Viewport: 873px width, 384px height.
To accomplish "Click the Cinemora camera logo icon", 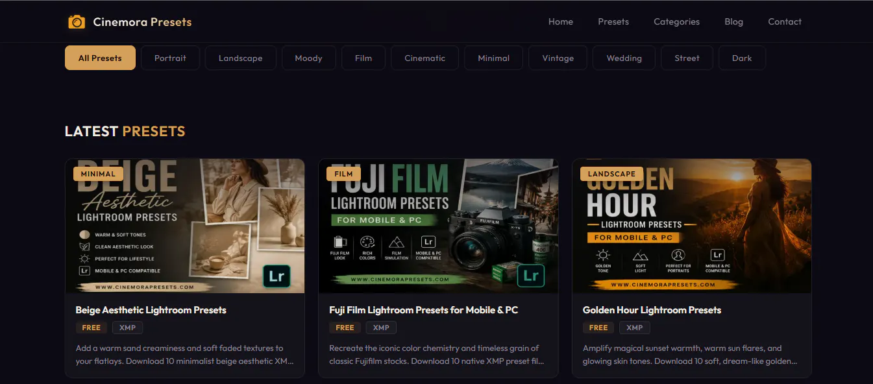I will 77,21.
